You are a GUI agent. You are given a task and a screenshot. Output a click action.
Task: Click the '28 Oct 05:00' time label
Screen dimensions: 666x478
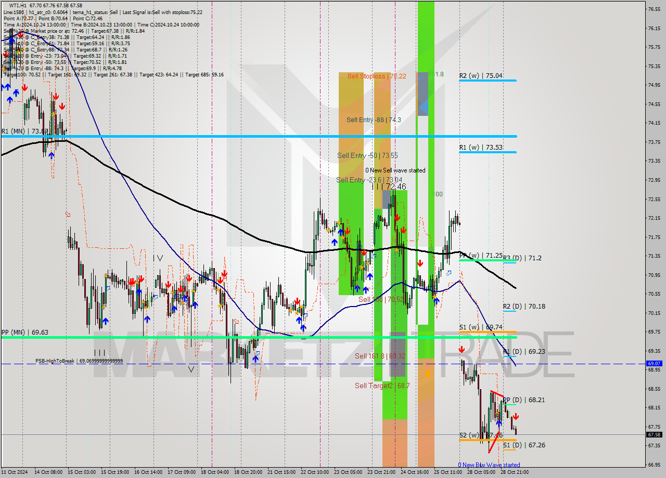click(482, 473)
